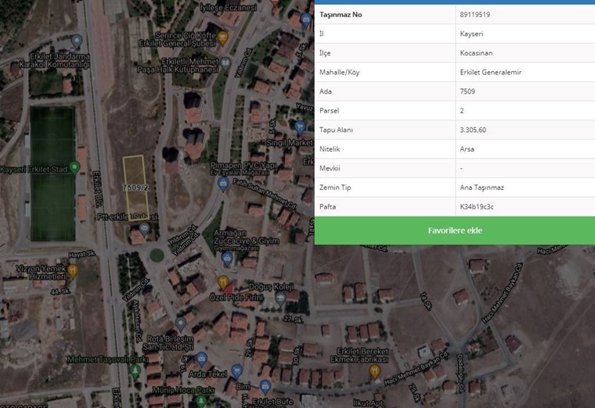Select the 27. Sk. street label
Image resolution: width=595 pixels, height=408 pixels.
click(x=293, y=320)
